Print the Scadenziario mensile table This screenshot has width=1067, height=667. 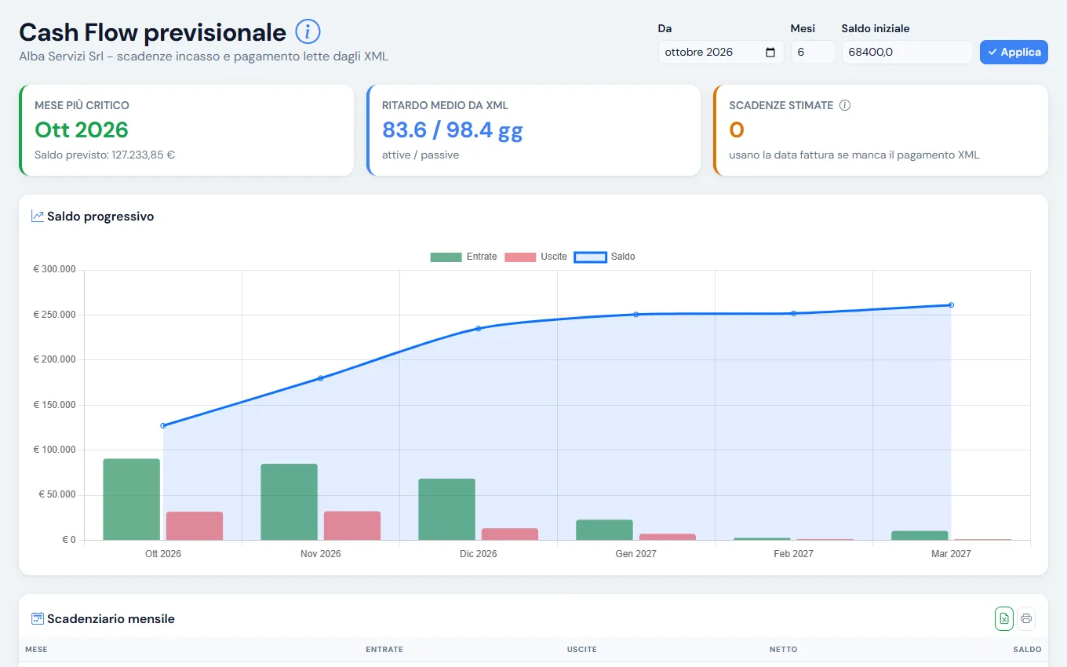pyautogui.click(x=1026, y=618)
